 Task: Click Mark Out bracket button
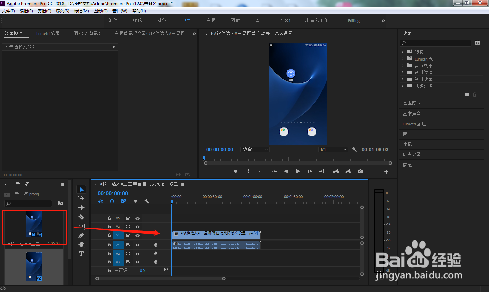point(259,171)
